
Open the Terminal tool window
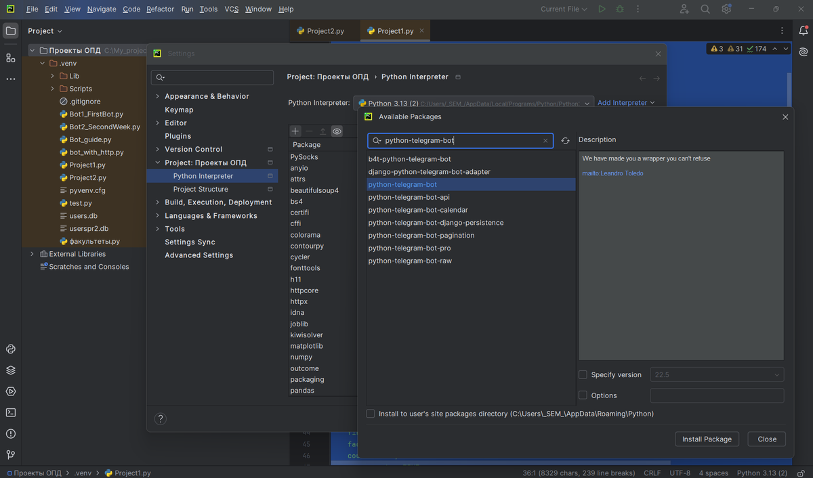[10, 412]
